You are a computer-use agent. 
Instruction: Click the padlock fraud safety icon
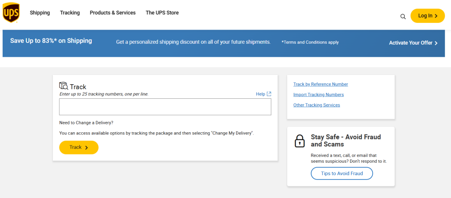click(299, 141)
